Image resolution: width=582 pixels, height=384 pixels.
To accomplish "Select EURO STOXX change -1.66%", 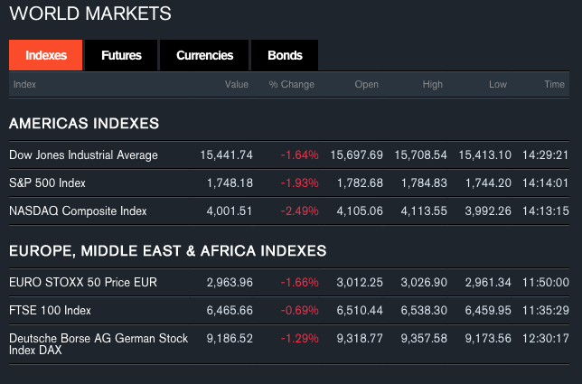I will coord(299,282).
